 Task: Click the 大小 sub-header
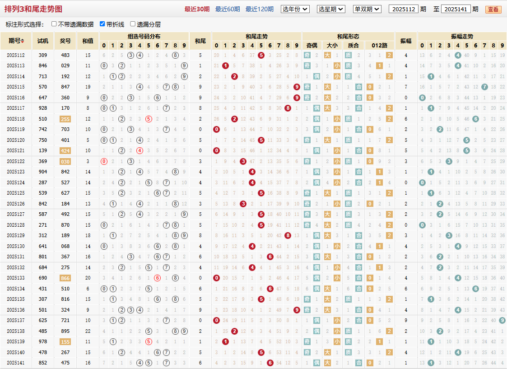point(332,45)
